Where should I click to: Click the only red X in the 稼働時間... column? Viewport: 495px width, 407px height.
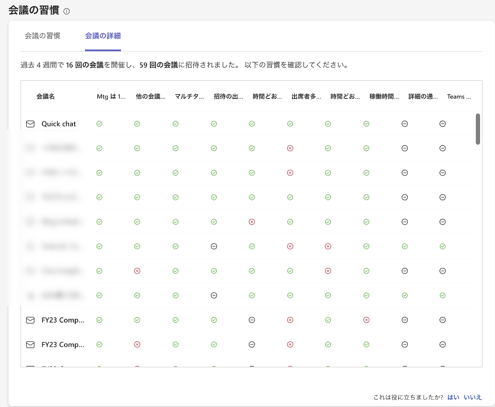(x=367, y=320)
